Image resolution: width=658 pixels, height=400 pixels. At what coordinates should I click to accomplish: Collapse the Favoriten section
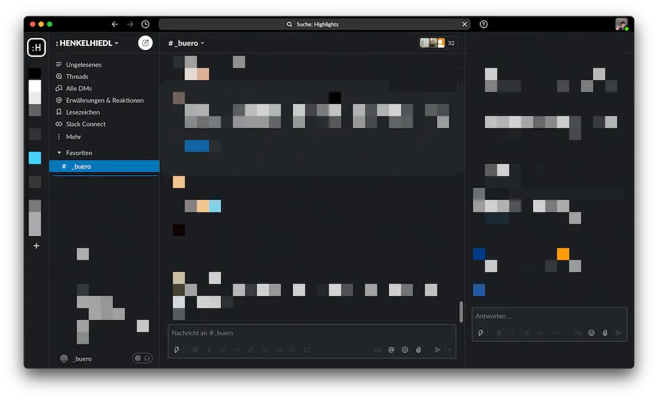coord(59,153)
